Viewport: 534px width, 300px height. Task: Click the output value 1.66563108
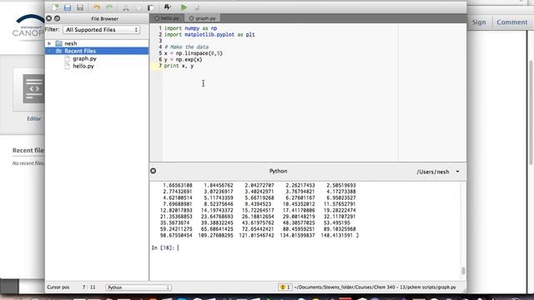click(x=178, y=185)
